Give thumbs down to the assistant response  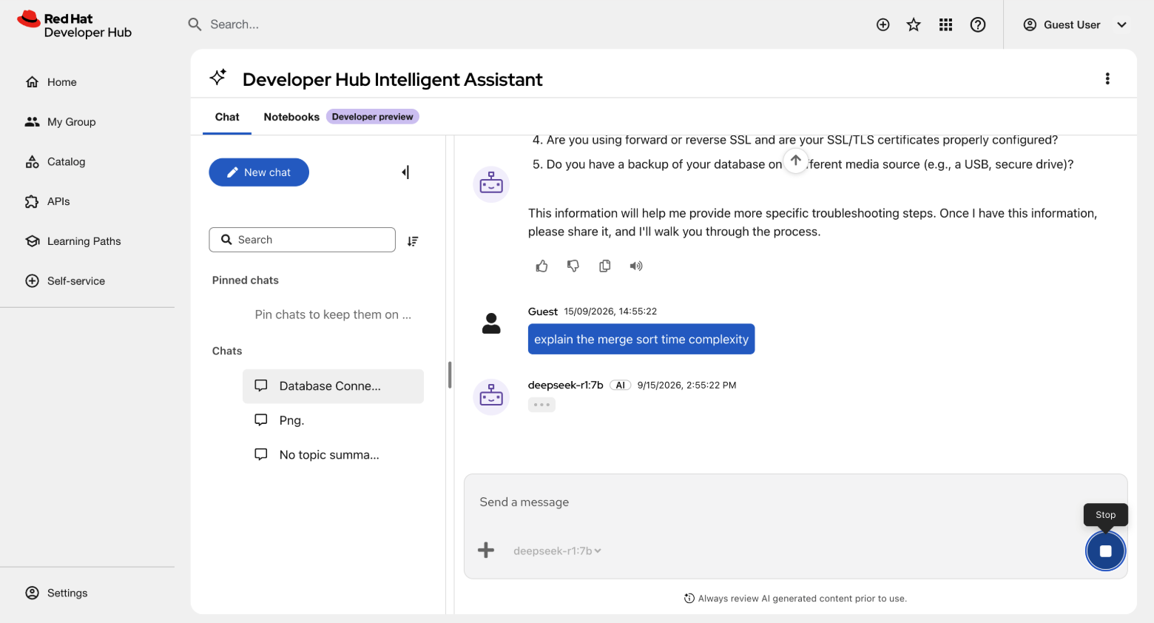pos(573,266)
